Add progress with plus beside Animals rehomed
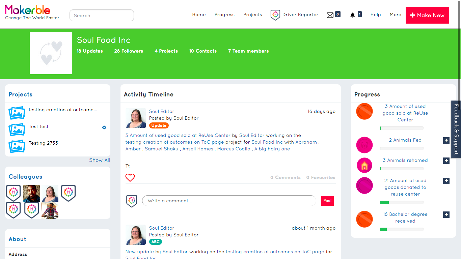 (x=446, y=161)
